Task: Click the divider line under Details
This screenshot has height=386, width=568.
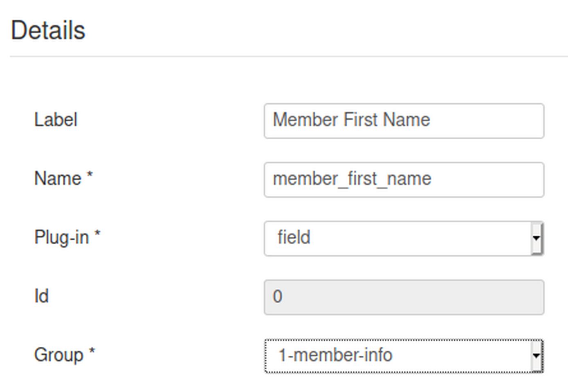Action: [x=286, y=56]
